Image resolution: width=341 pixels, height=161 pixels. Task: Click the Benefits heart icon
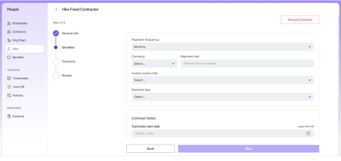[x=9, y=58]
